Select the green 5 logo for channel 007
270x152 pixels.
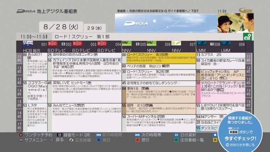(176, 43)
